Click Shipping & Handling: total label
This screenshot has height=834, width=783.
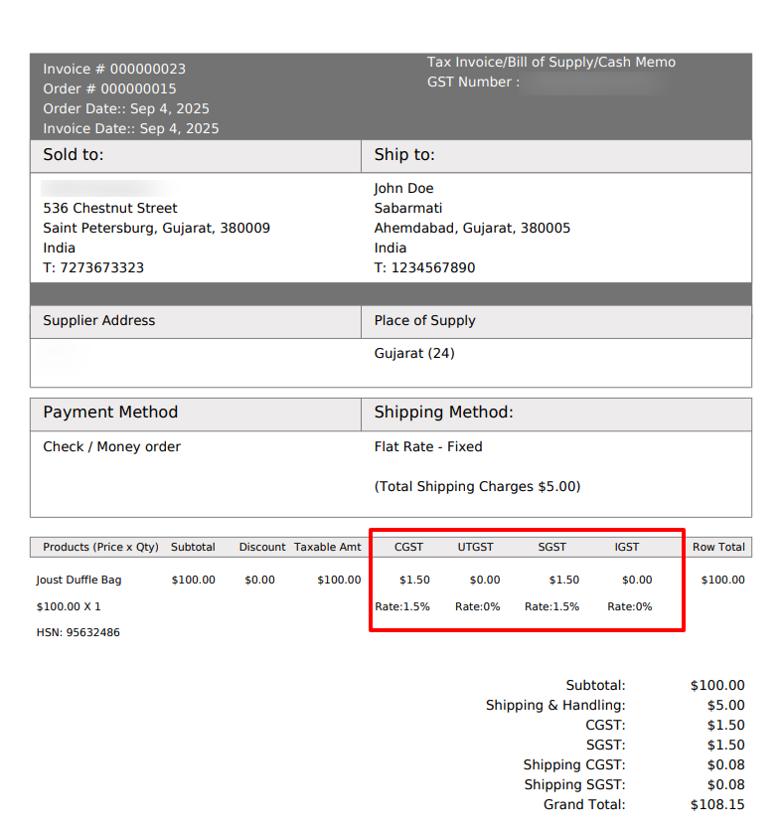tap(555, 706)
